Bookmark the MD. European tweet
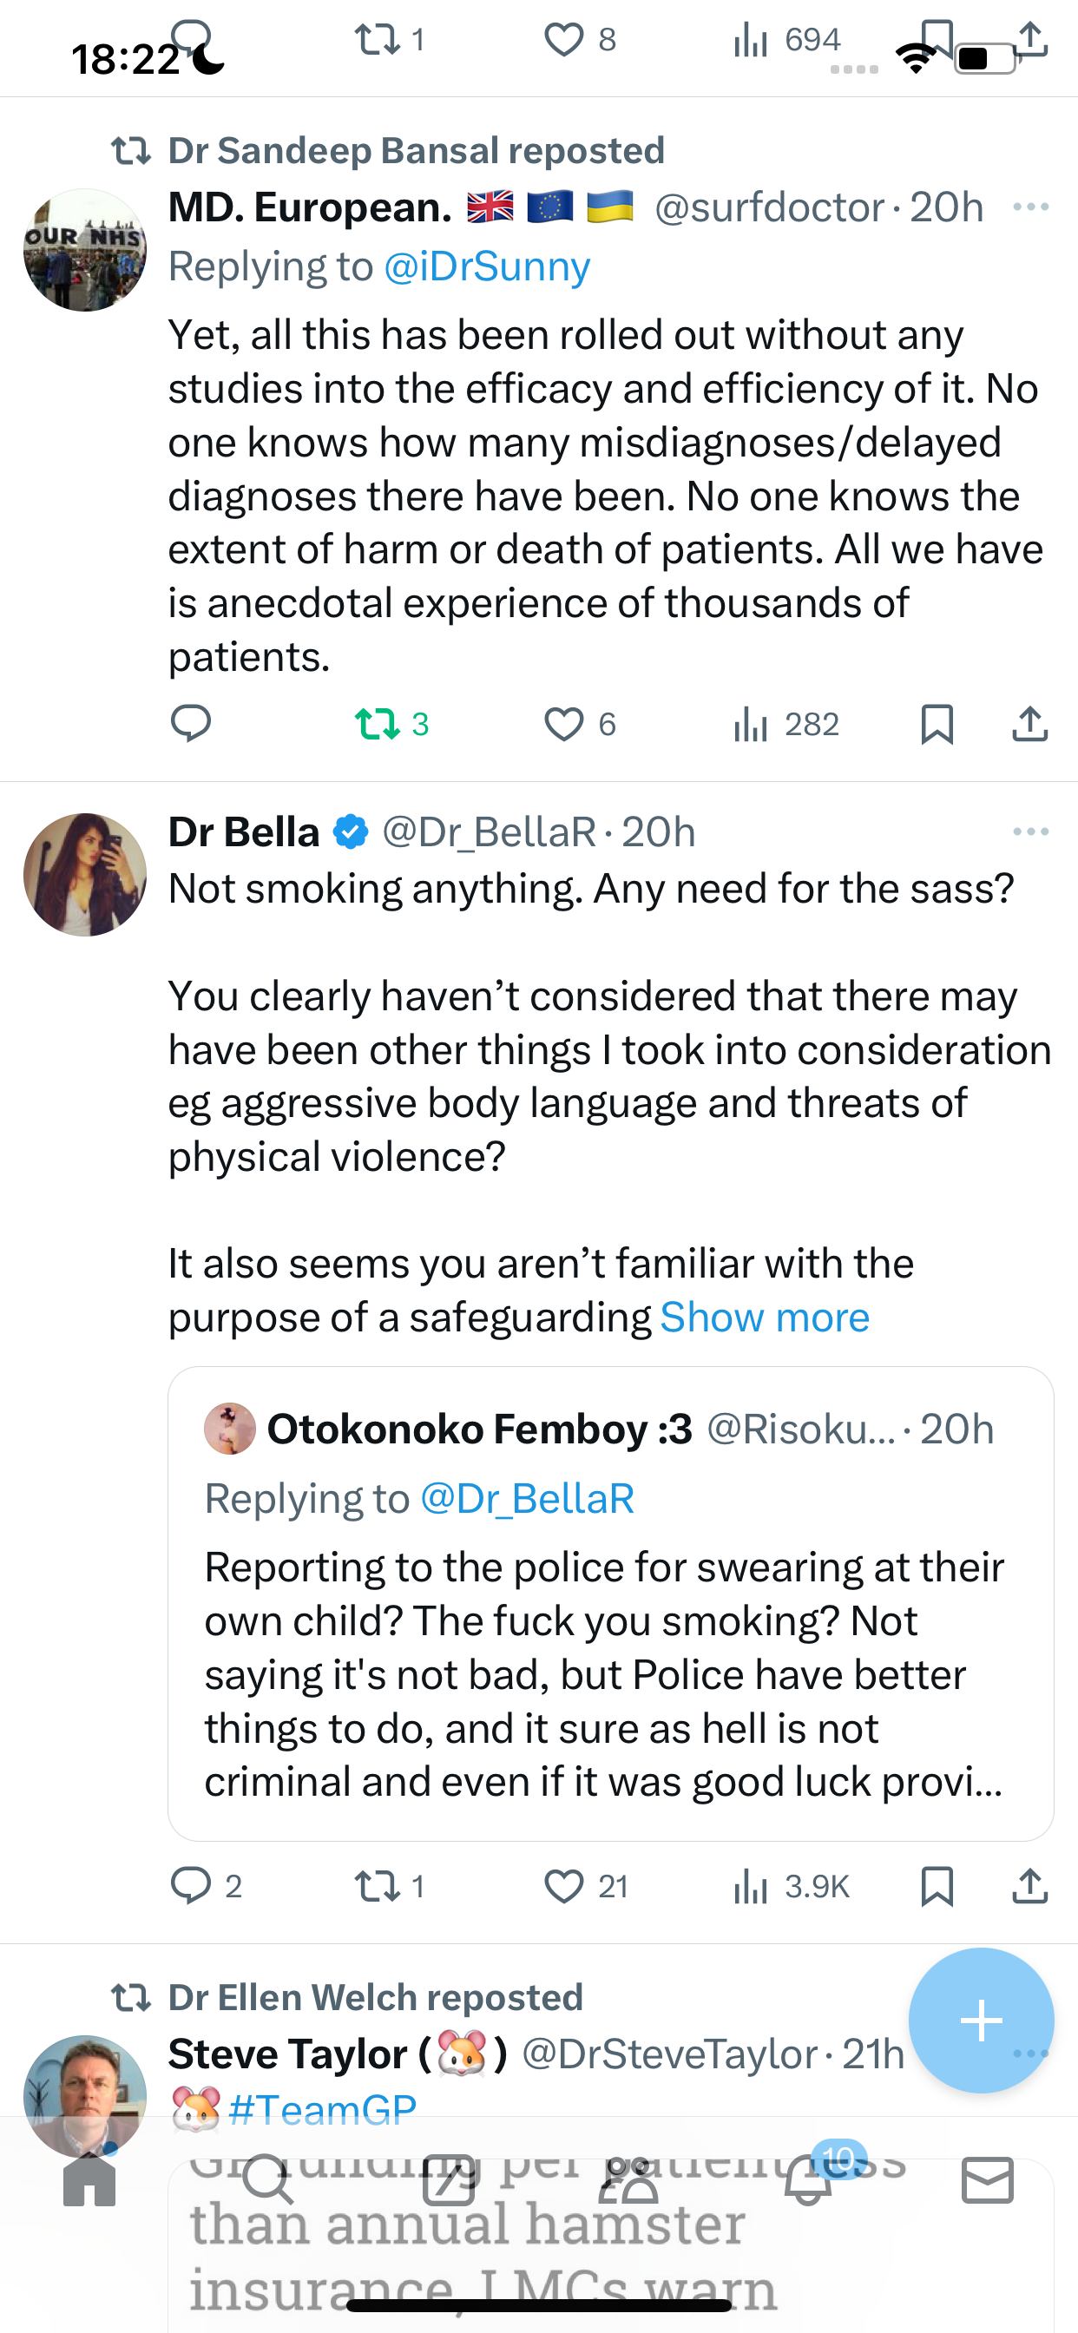1078x2333 pixels. coord(937,724)
